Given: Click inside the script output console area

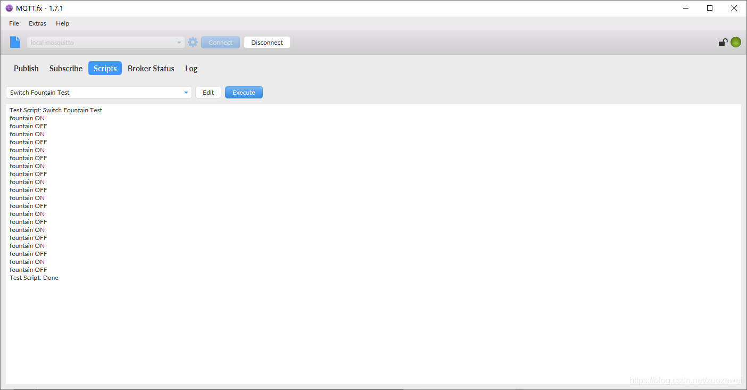Looking at the screenshot, I should 373,244.
